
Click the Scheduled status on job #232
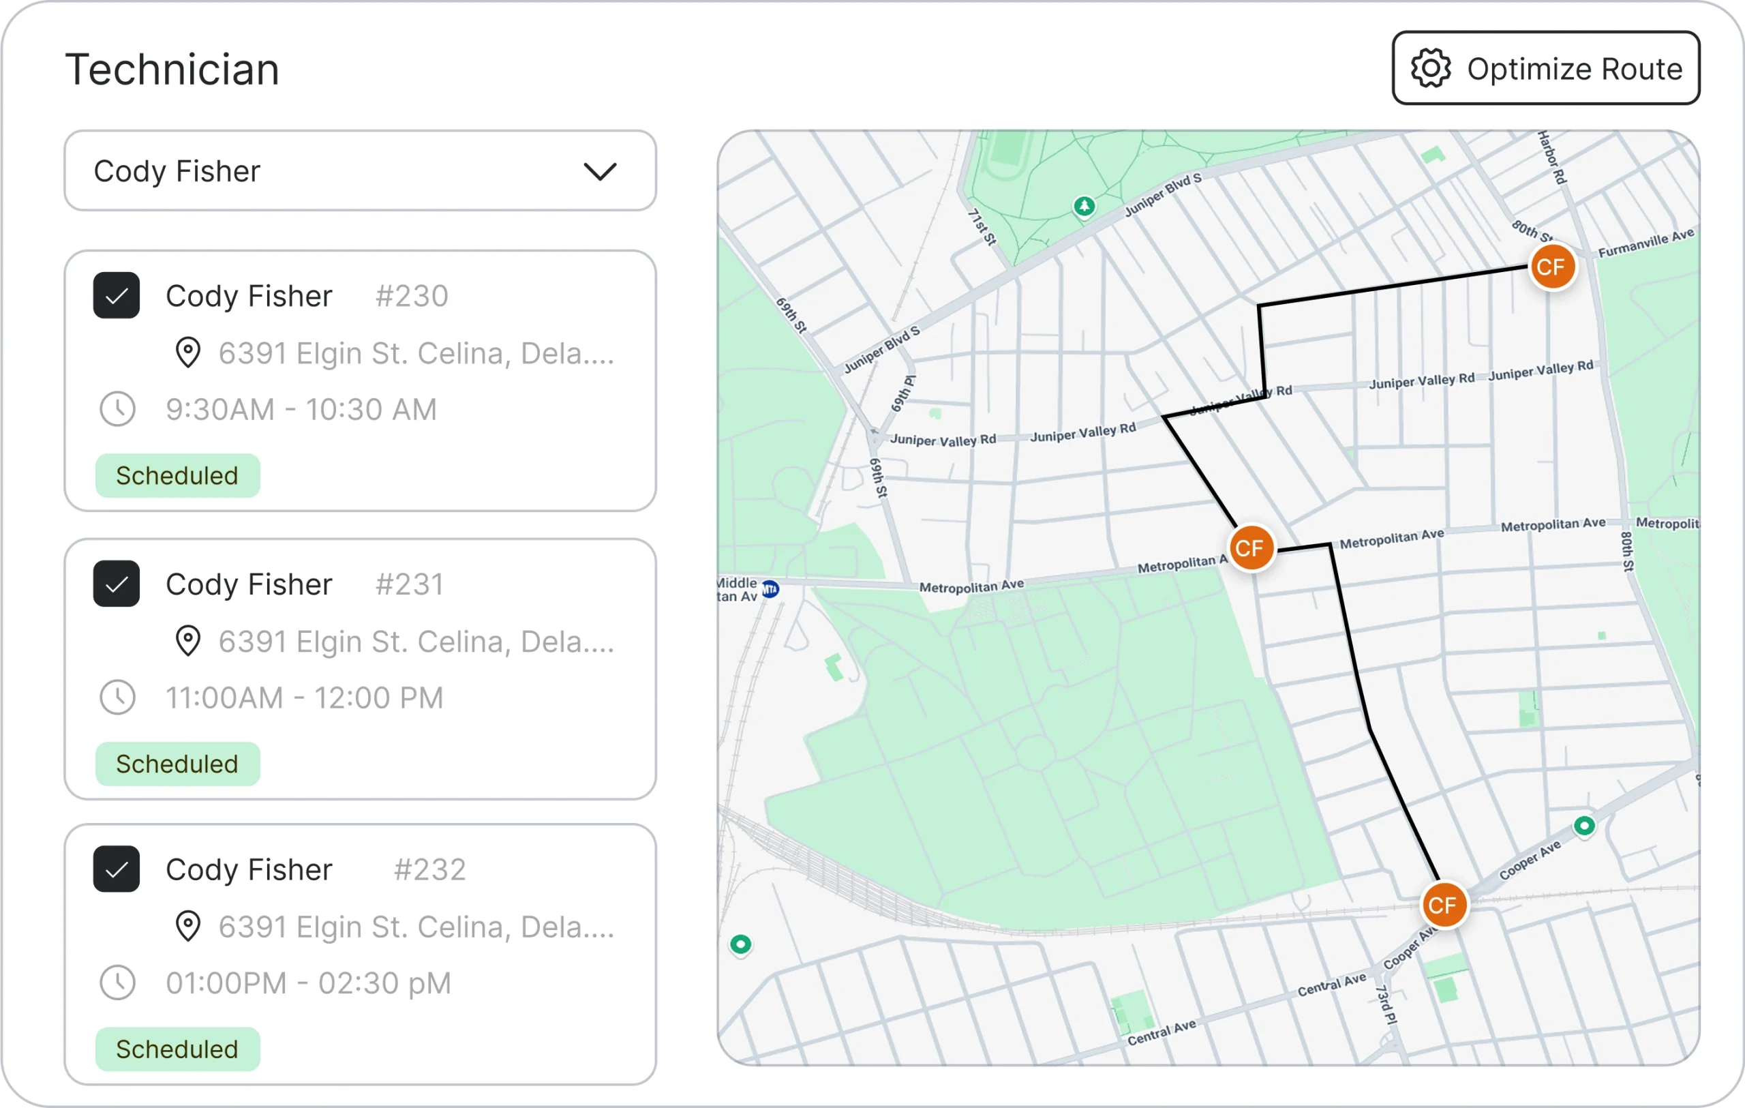pyautogui.click(x=177, y=1049)
